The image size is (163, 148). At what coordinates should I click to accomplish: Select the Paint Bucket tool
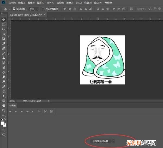[4, 72]
